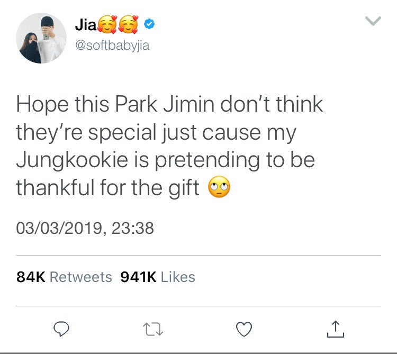397x354 pixels.
Task: View the 84K Retweets list
Action: coord(64,277)
